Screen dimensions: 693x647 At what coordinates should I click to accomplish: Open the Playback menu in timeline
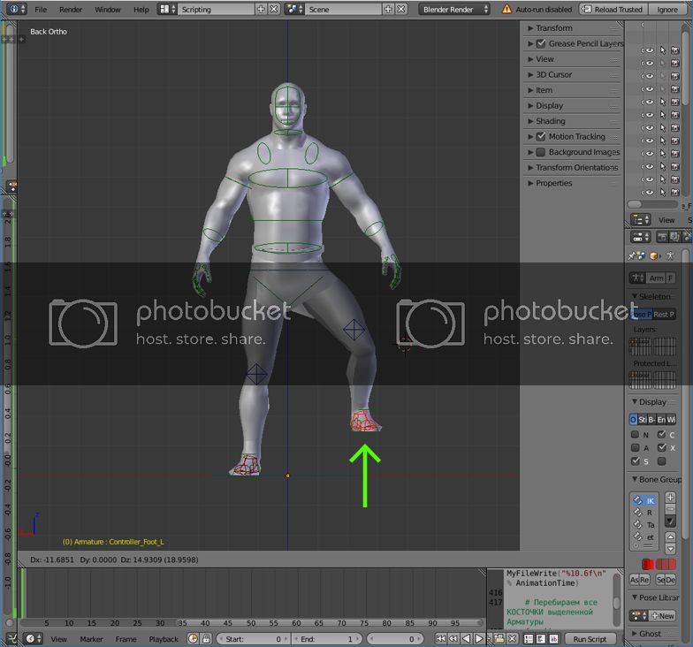pyautogui.click(x=163, y=639)
